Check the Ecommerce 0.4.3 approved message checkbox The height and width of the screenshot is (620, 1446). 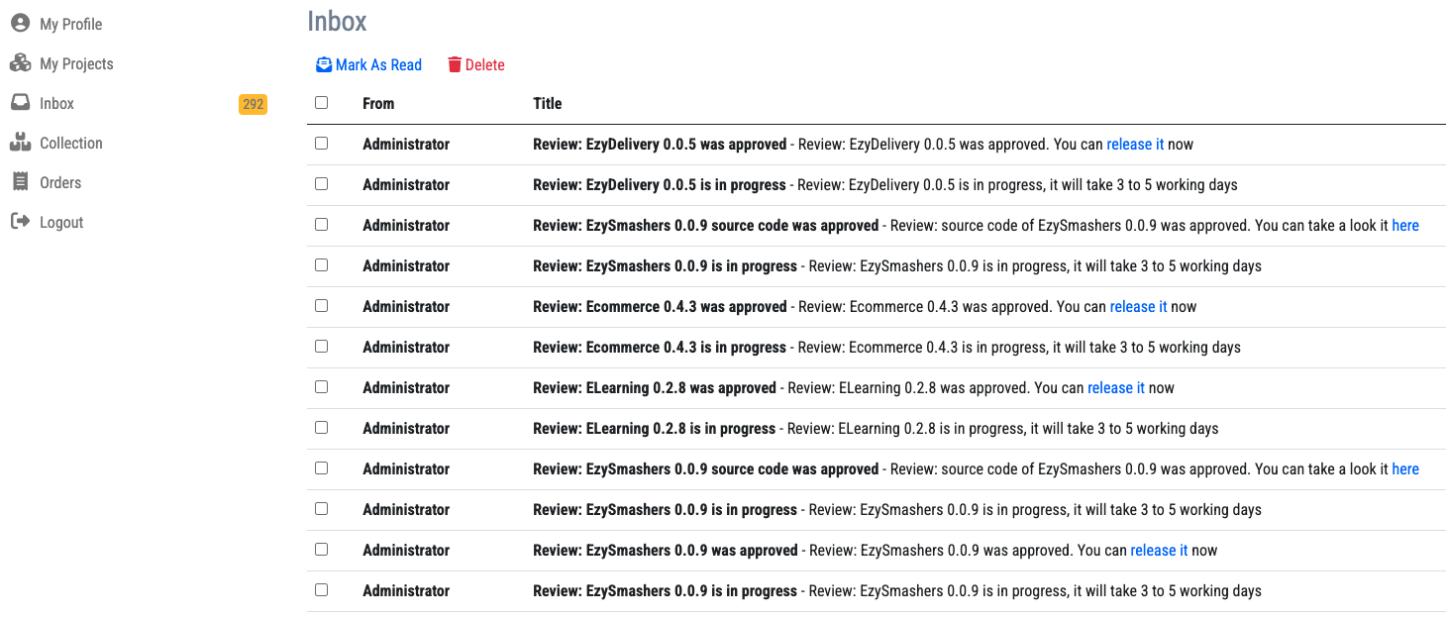pos(321,305)
